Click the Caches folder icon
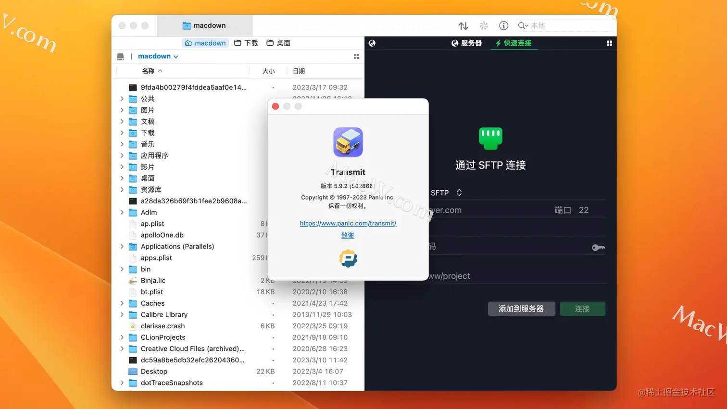 [133, 303]
